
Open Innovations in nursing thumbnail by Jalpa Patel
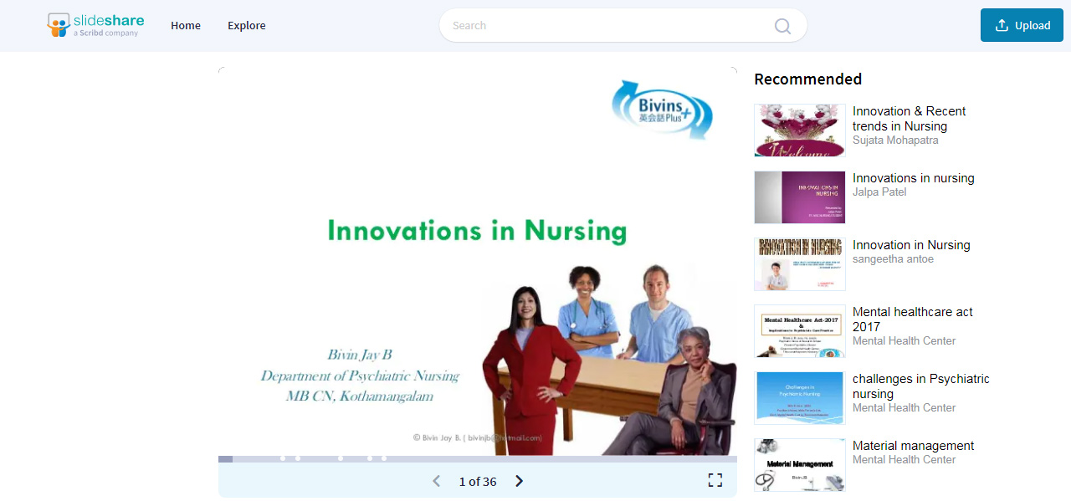point(800,197)
